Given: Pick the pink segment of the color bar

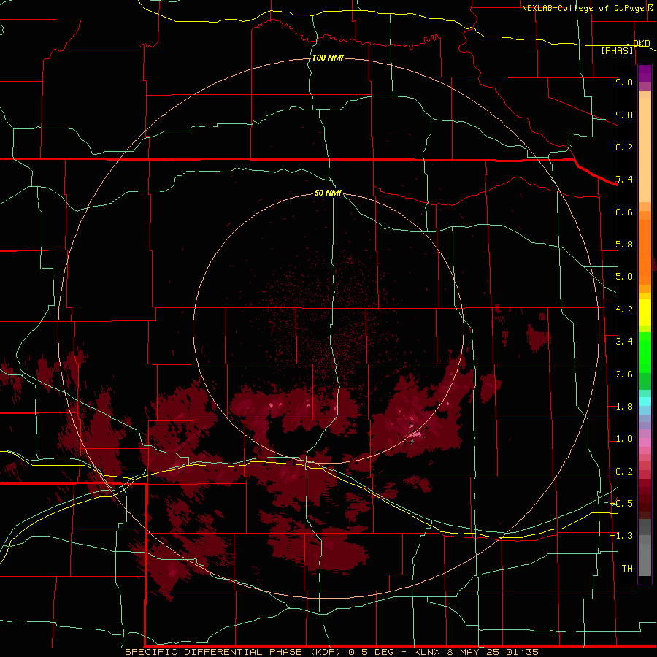Looking at the screenshot, I should (x=645, y=442).
